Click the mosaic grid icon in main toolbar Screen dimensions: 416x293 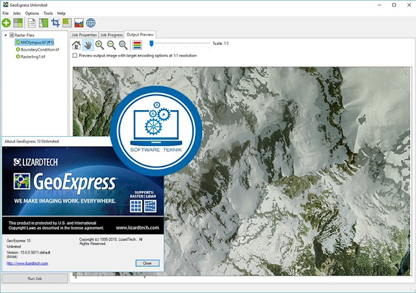[x=18, y=23]
